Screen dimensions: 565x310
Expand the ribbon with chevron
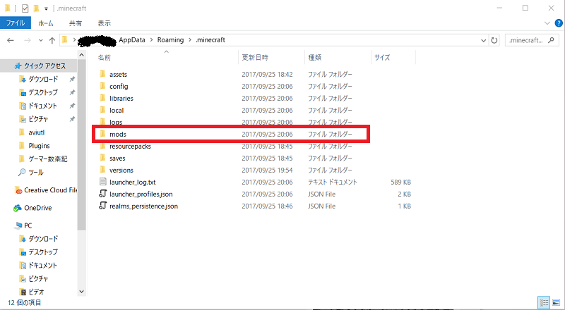[547, 23]
